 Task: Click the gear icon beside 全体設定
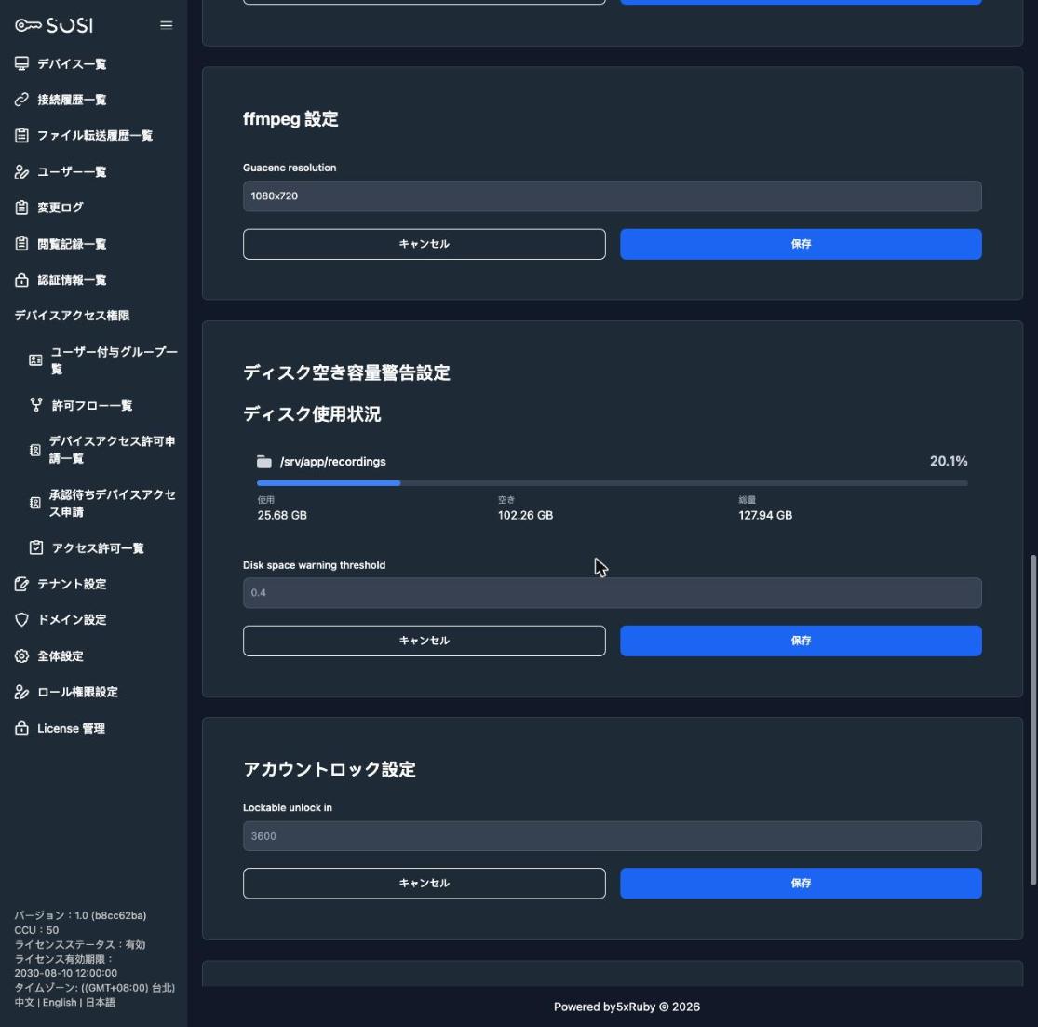pyautogui.click(x=21, y=655)
